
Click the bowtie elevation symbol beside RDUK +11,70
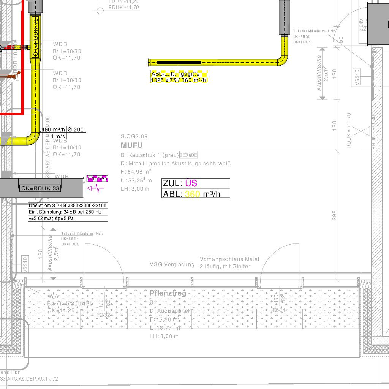tap(361, 131)
